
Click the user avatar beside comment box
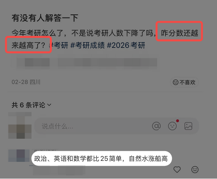click(x=20, y=125)
